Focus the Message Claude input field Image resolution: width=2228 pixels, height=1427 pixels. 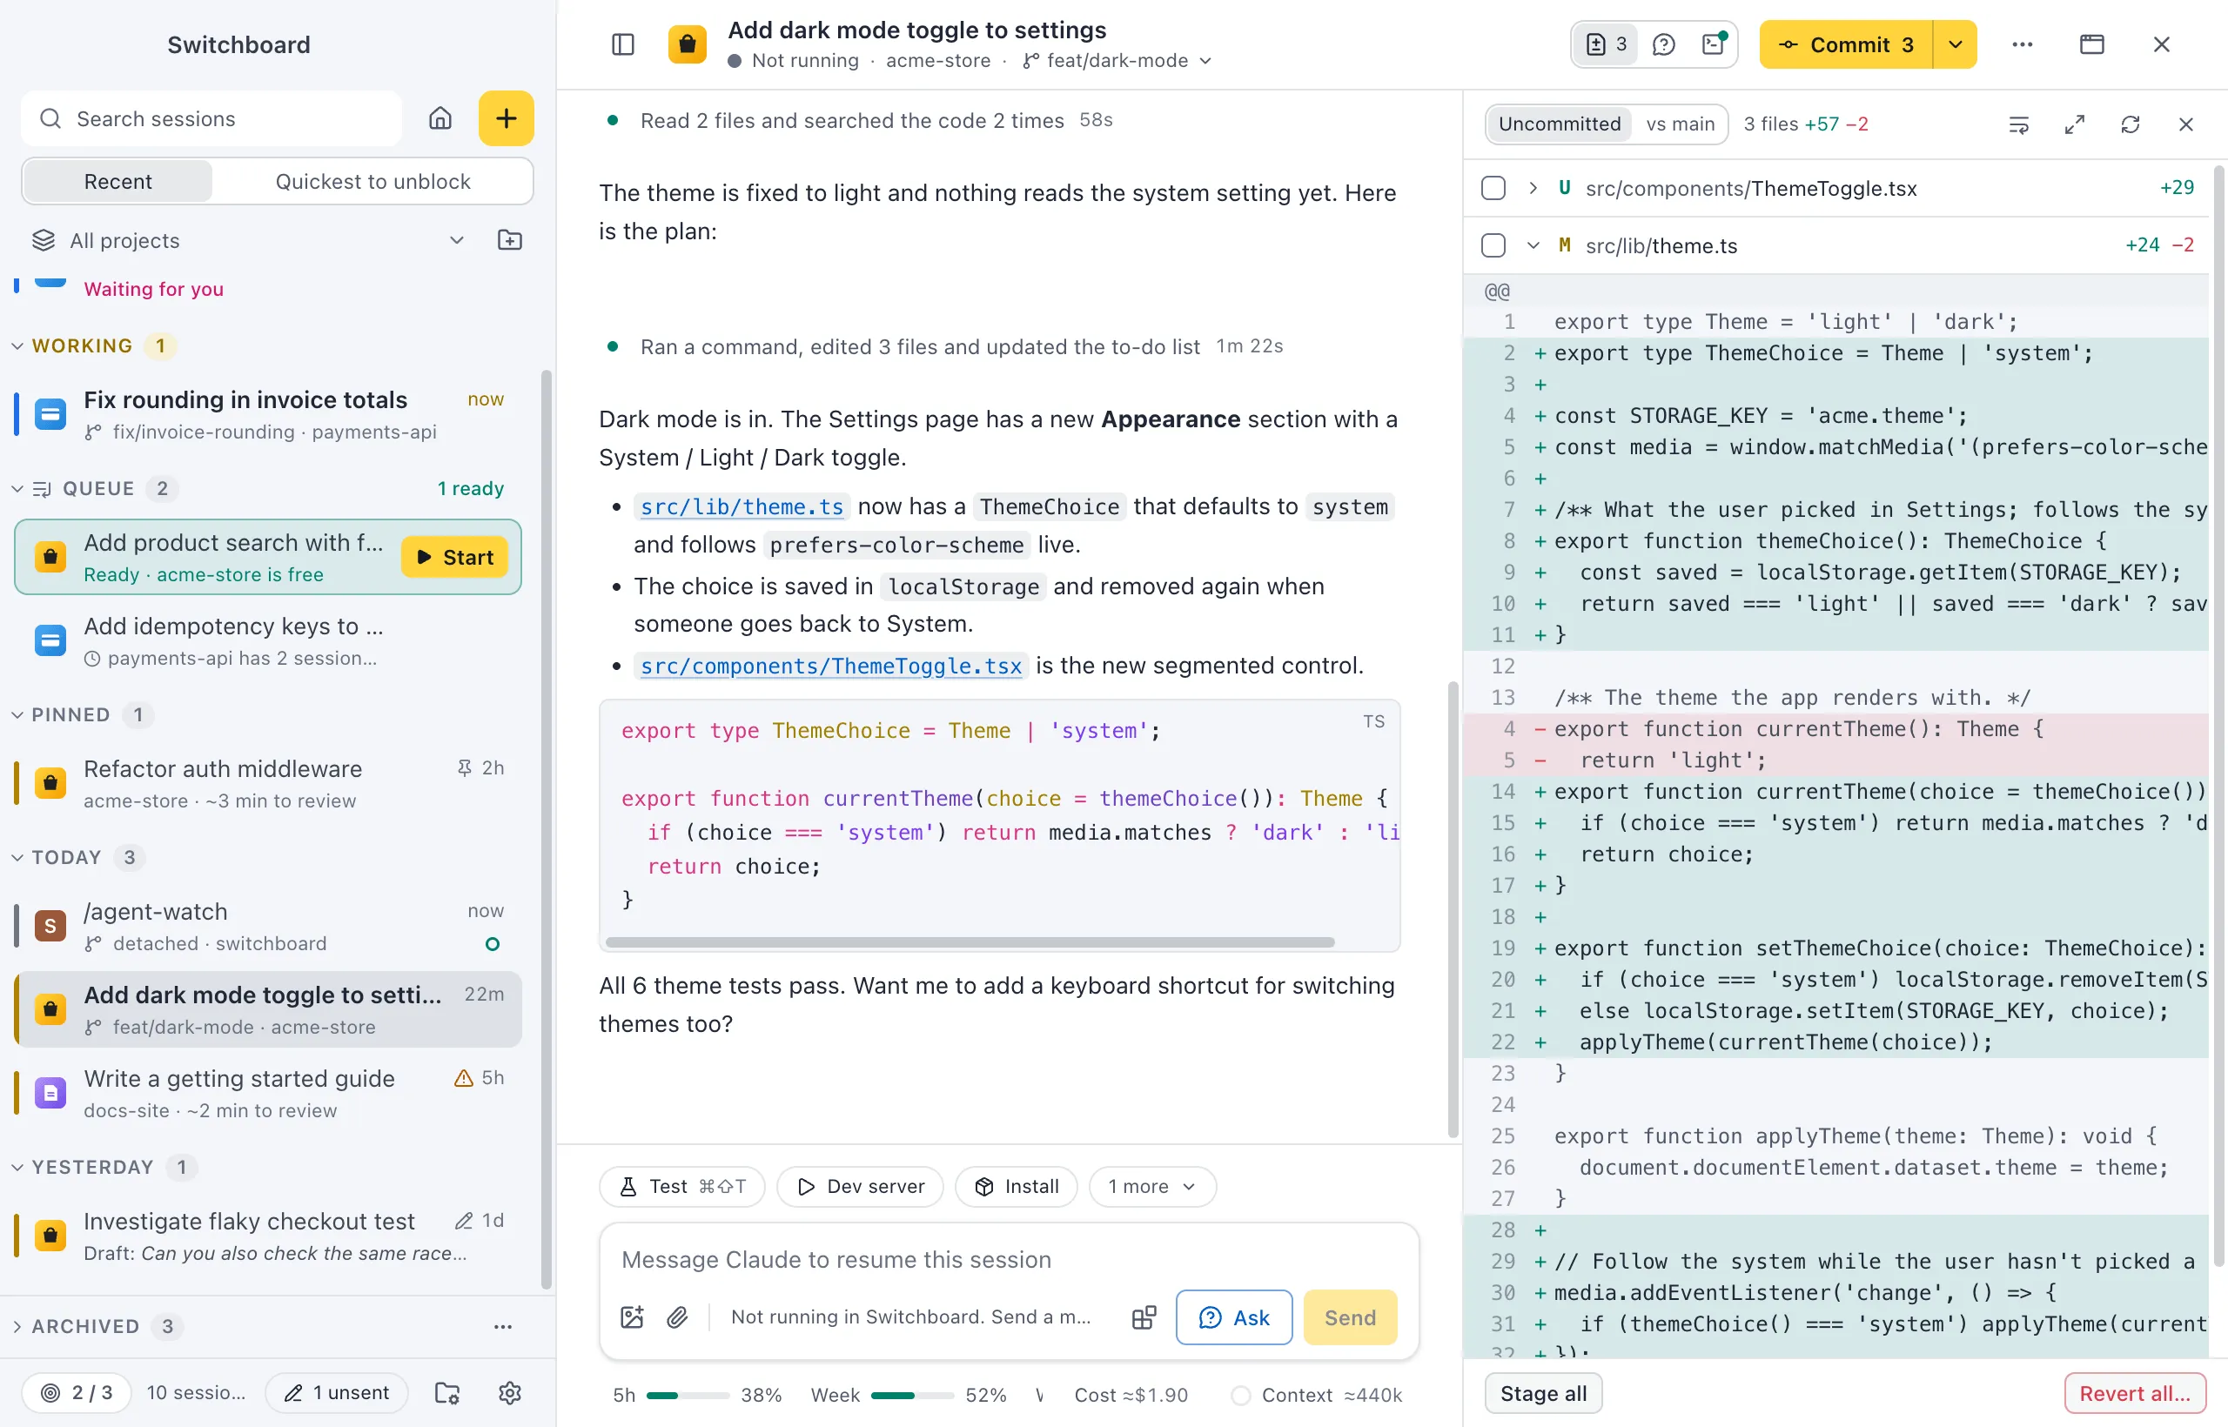(1009, 1259)
